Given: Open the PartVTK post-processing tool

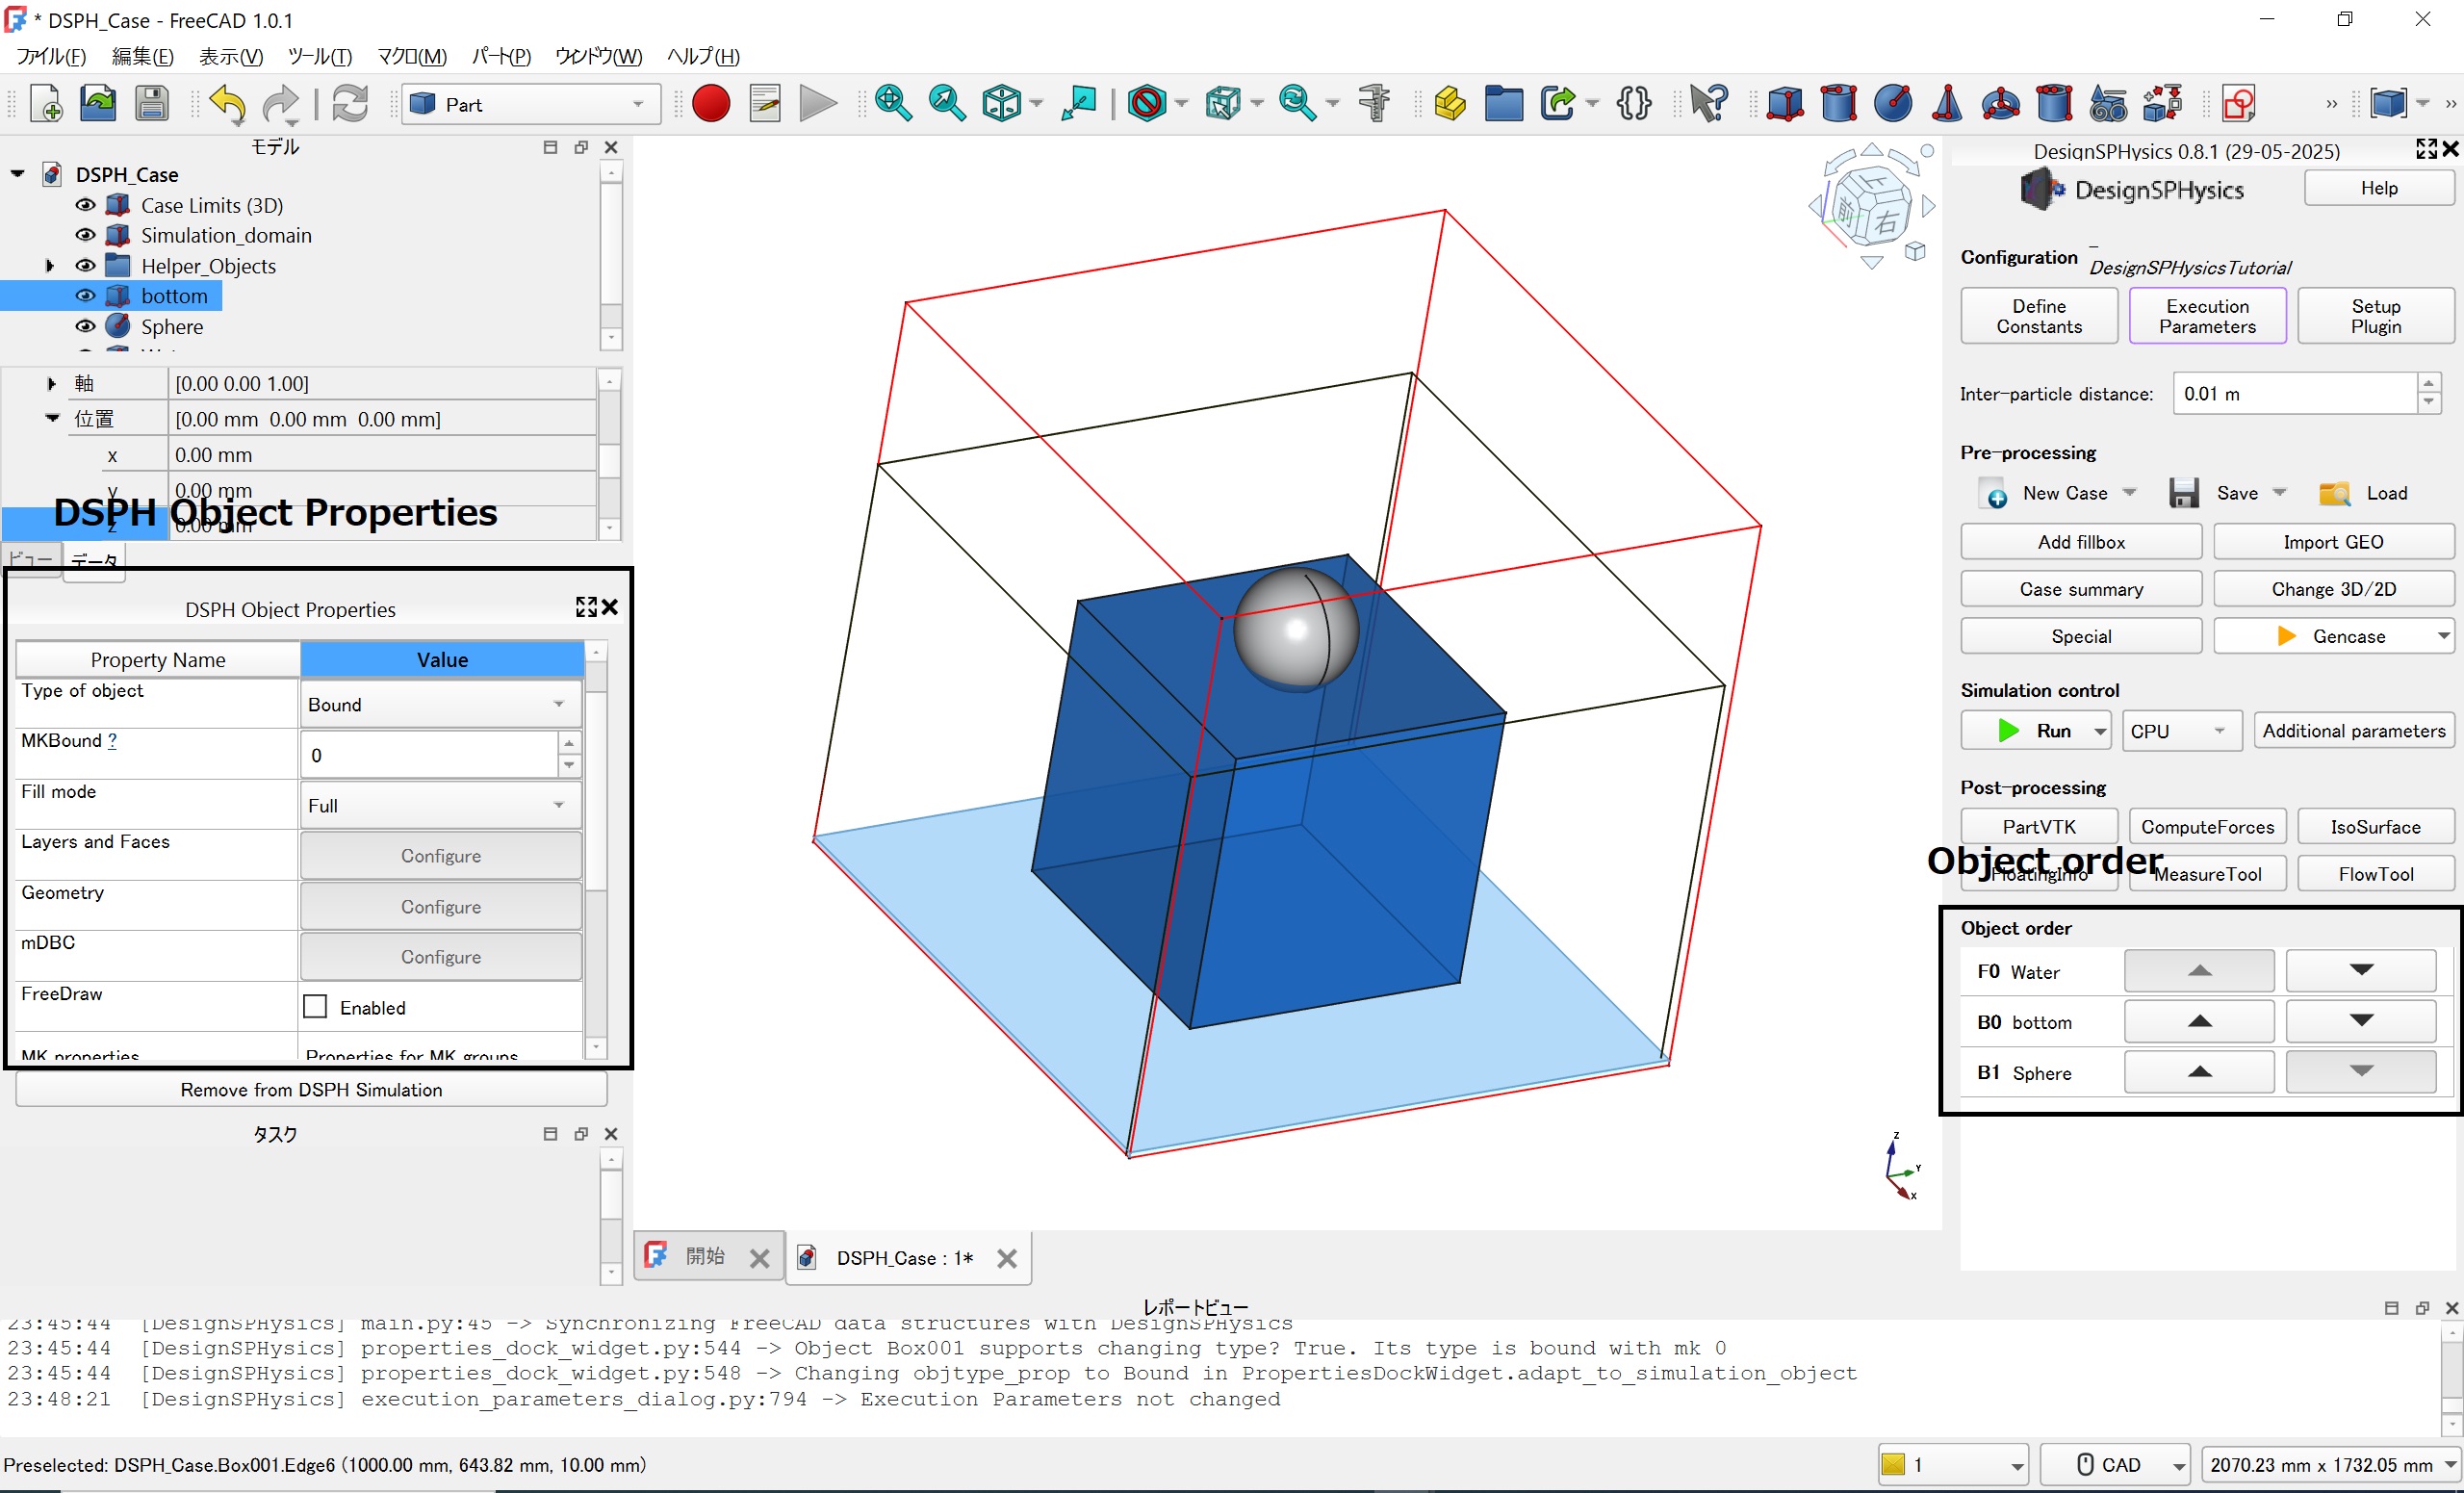Looking at the screenshot, I should 2038,826.
